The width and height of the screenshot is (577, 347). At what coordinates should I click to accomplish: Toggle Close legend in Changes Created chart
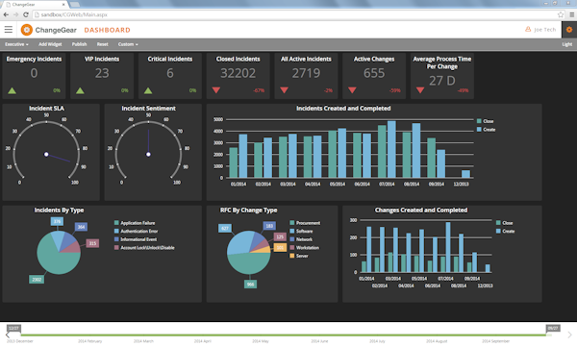(505, 223)
